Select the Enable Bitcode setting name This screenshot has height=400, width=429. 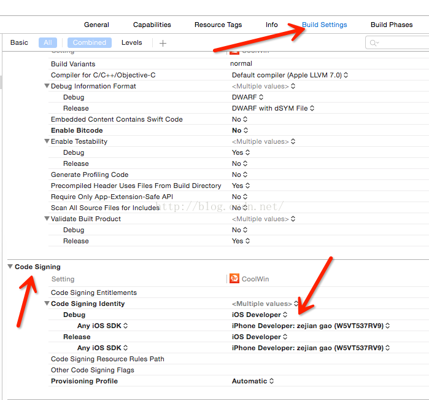[77, 130]
